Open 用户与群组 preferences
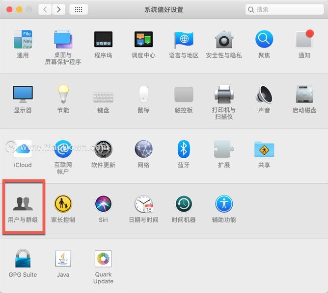Image resolution: width=328 pixels, height=293 pixels. pos(23,204)
